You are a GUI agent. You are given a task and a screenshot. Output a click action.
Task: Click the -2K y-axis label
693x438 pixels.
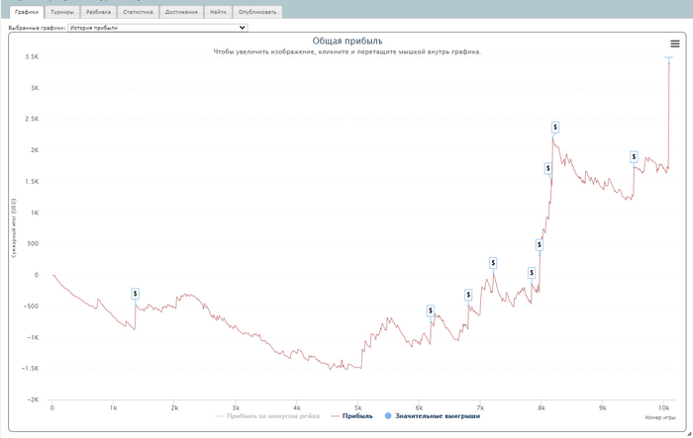click(33, 399)
